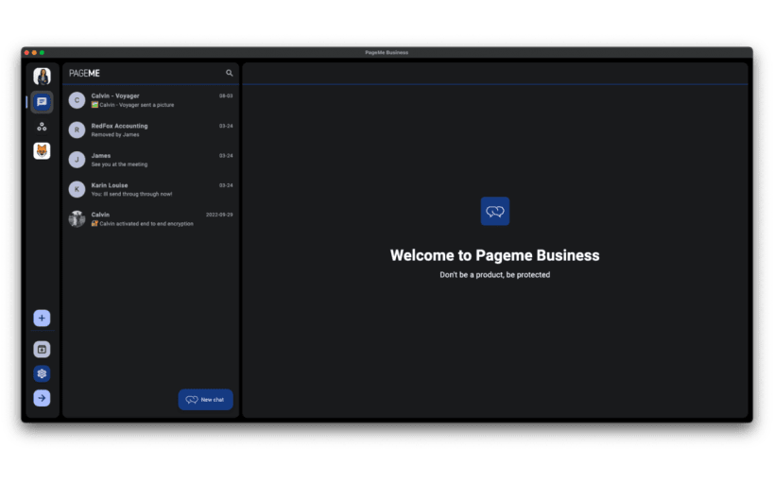
Task: Click 'See you at the meeting' preview
Action: (119, 164)
